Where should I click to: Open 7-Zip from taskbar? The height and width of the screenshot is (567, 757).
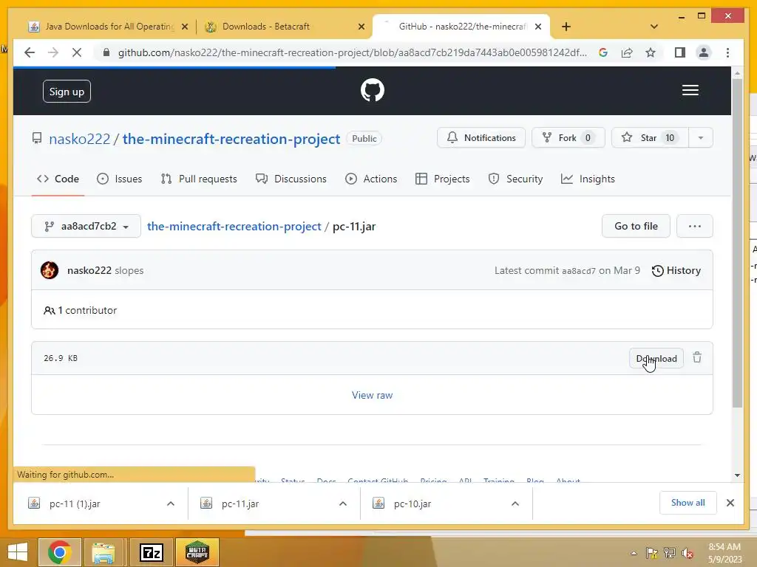[151, 552]
